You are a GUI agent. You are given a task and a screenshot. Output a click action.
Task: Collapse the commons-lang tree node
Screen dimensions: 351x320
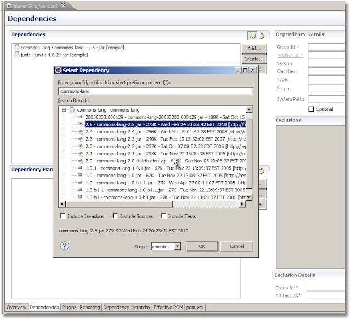[64, 109]
